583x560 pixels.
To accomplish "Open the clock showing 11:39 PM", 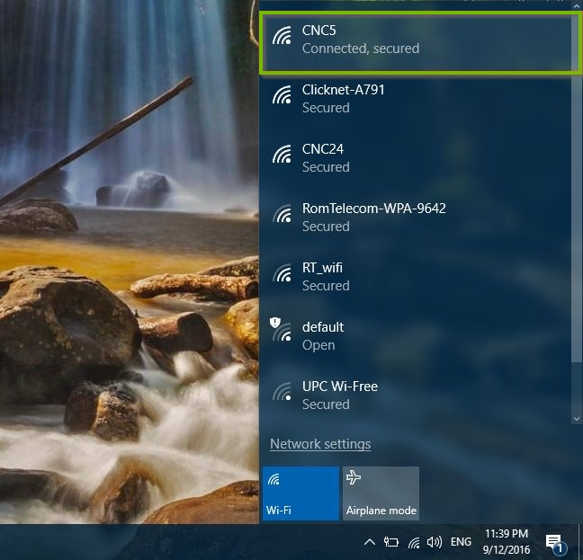I will pos(507,542).
